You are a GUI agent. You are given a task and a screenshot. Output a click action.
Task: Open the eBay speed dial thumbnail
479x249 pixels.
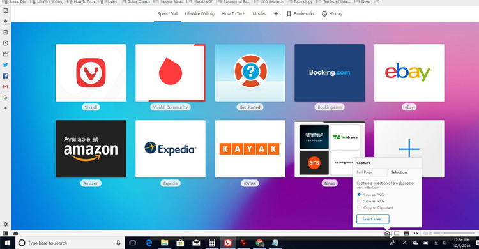pyautogui.click(x=409, y=73)
